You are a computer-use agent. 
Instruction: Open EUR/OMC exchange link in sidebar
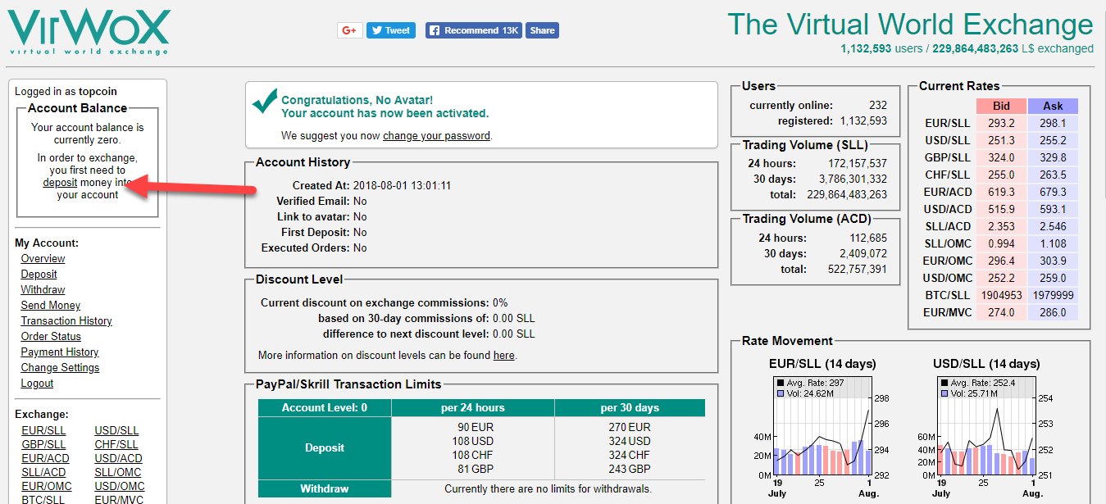pos(47,486)
